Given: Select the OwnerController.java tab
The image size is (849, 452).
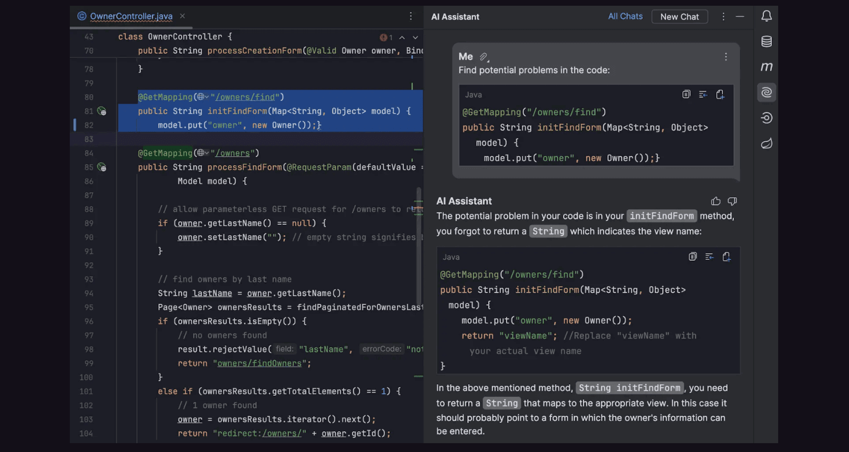Looking at the screenshot, I should pyautogui.click(x=131, y=17).
